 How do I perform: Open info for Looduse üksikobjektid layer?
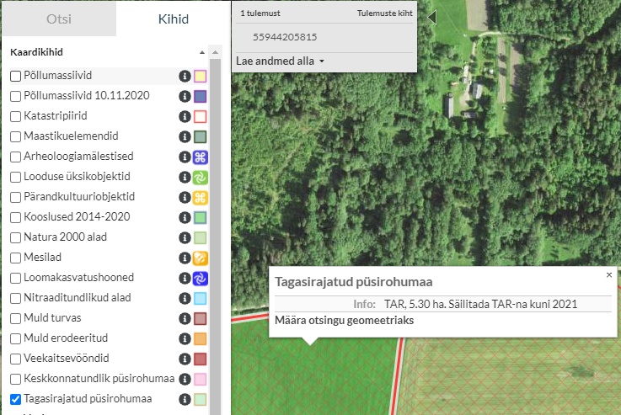pyautogui.click(x=185, y=177)
